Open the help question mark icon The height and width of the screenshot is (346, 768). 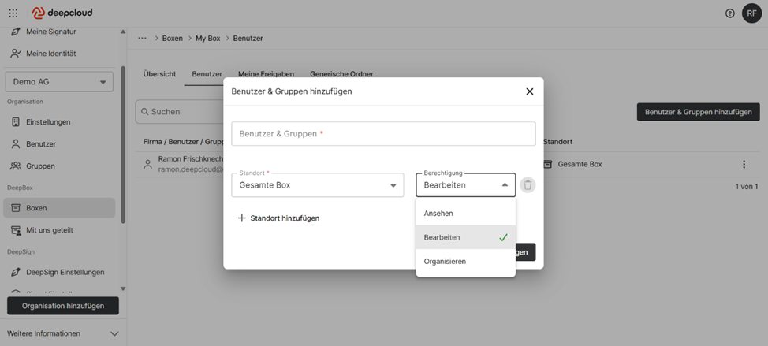coord(729,13)
